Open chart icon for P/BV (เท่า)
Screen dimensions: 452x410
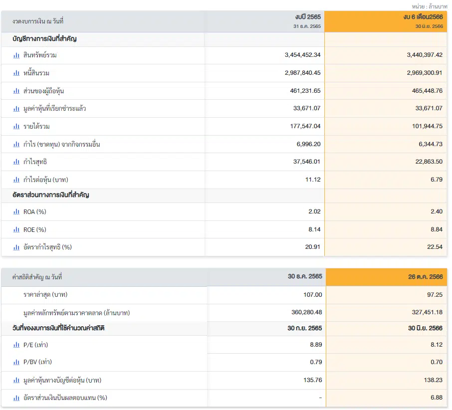(16, 362)
